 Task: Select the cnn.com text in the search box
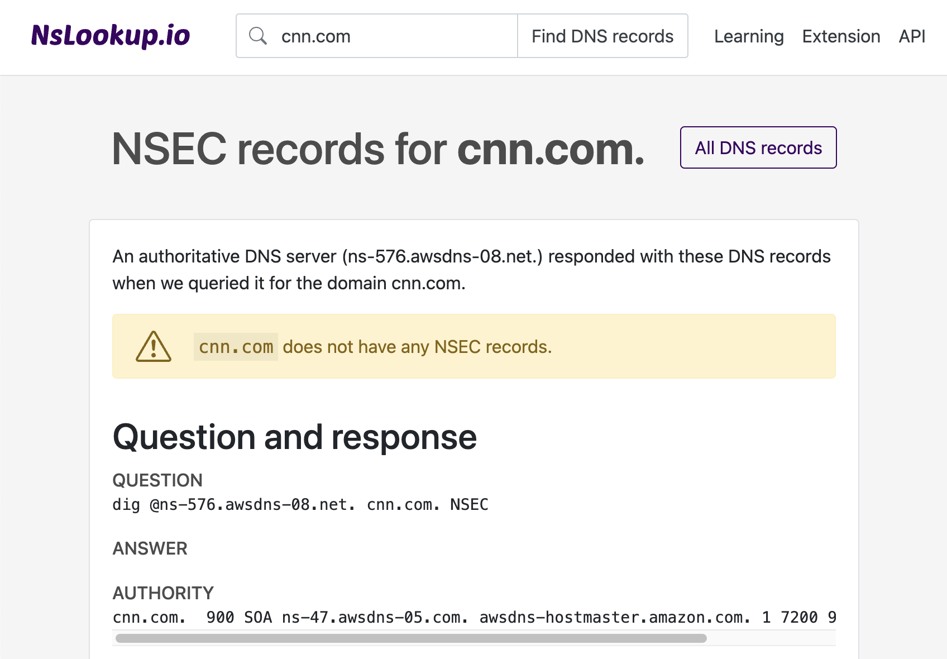coord(315,36)
